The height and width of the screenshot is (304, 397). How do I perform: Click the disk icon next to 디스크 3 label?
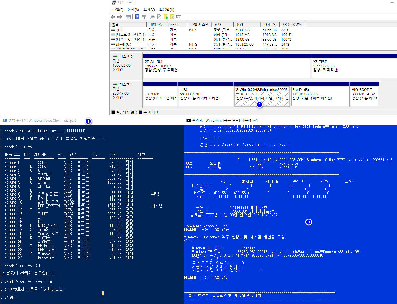coord(115,84)
